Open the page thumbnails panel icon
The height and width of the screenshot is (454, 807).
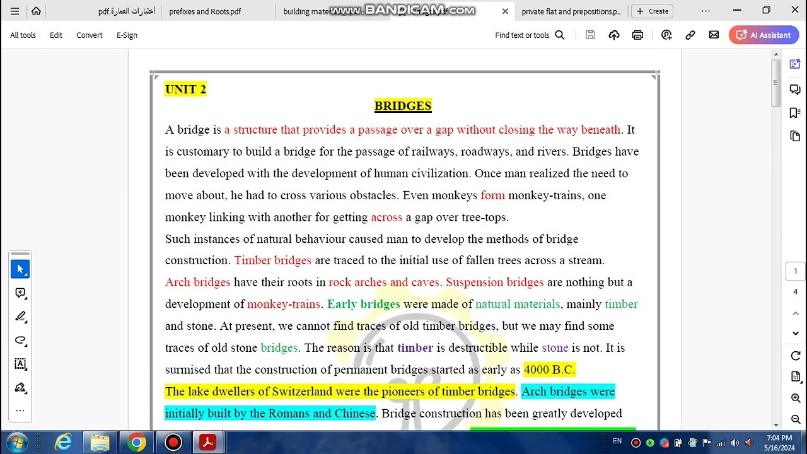coord(795,136)
